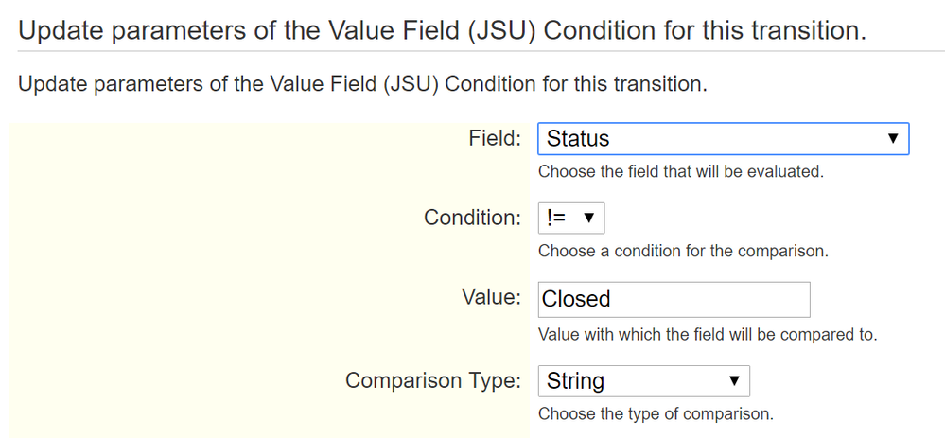
Task: Focus the Value input containing Closed
Action: tap(674, 299)
